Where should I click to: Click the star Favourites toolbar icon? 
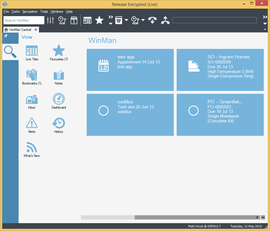click(99, 20)
